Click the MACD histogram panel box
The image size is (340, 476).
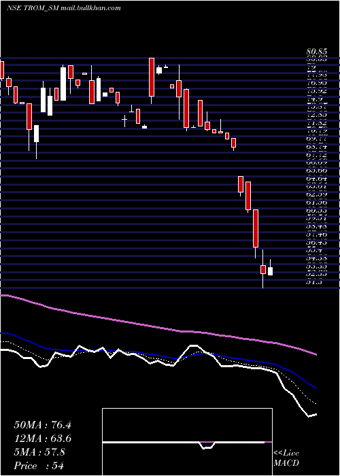coord(187,442)
